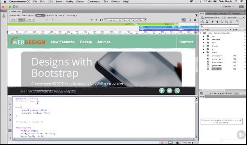Click the live code icon next to Inspect
The width and height of the screenshot is (247, 145).
click(53, 20)
